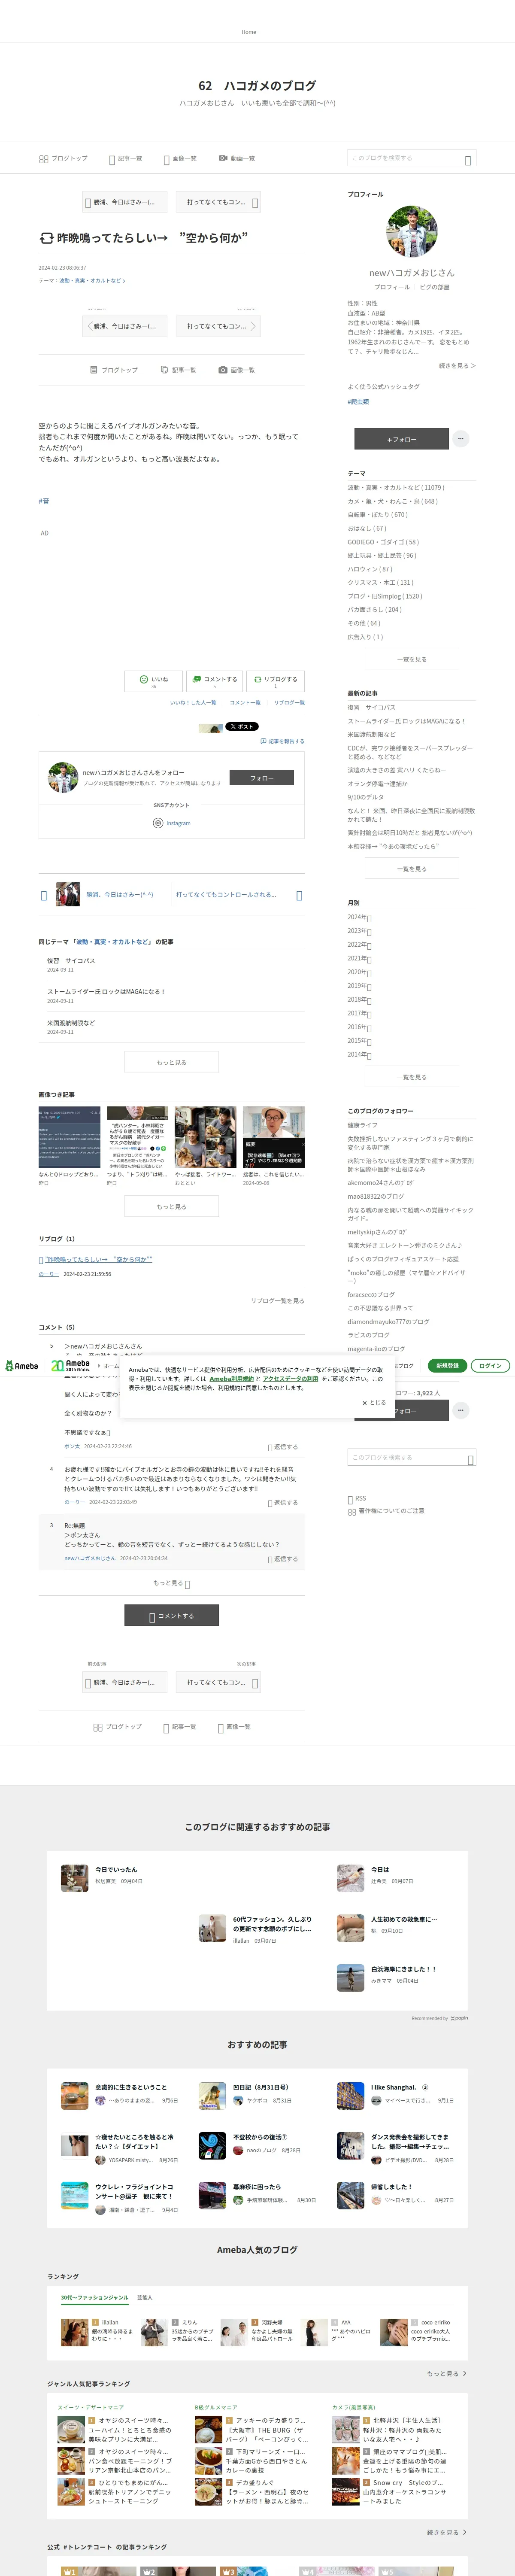Click 記事を報告する report icon link
The image size is (515, 2576).
[282, 741]
